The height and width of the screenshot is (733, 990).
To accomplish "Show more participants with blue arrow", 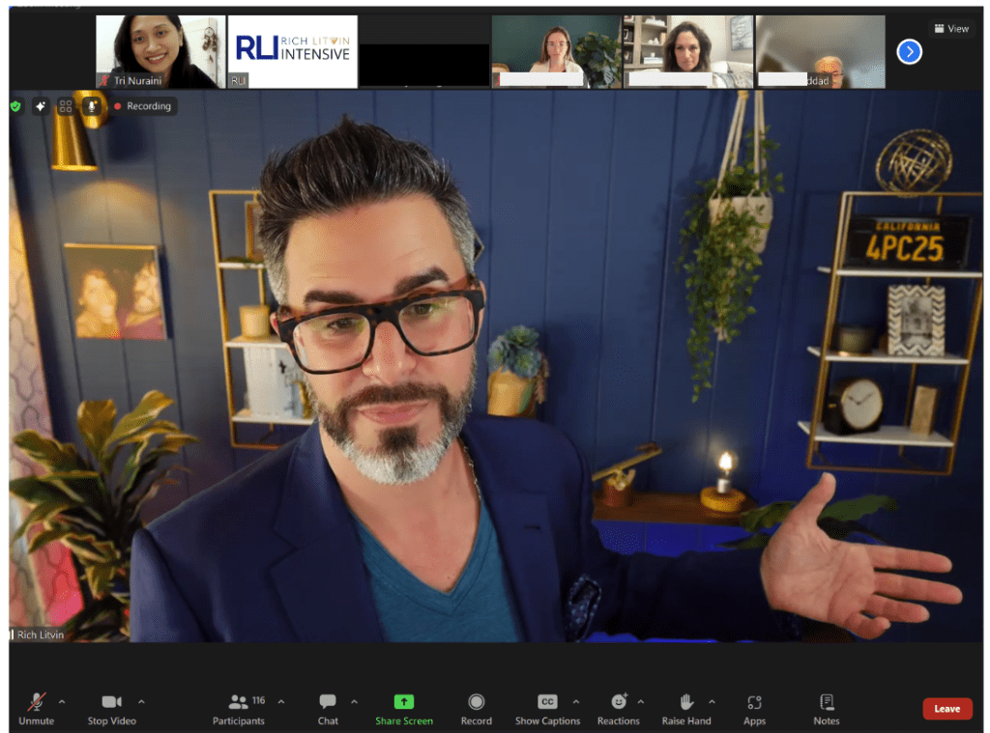I will [909, 52].
